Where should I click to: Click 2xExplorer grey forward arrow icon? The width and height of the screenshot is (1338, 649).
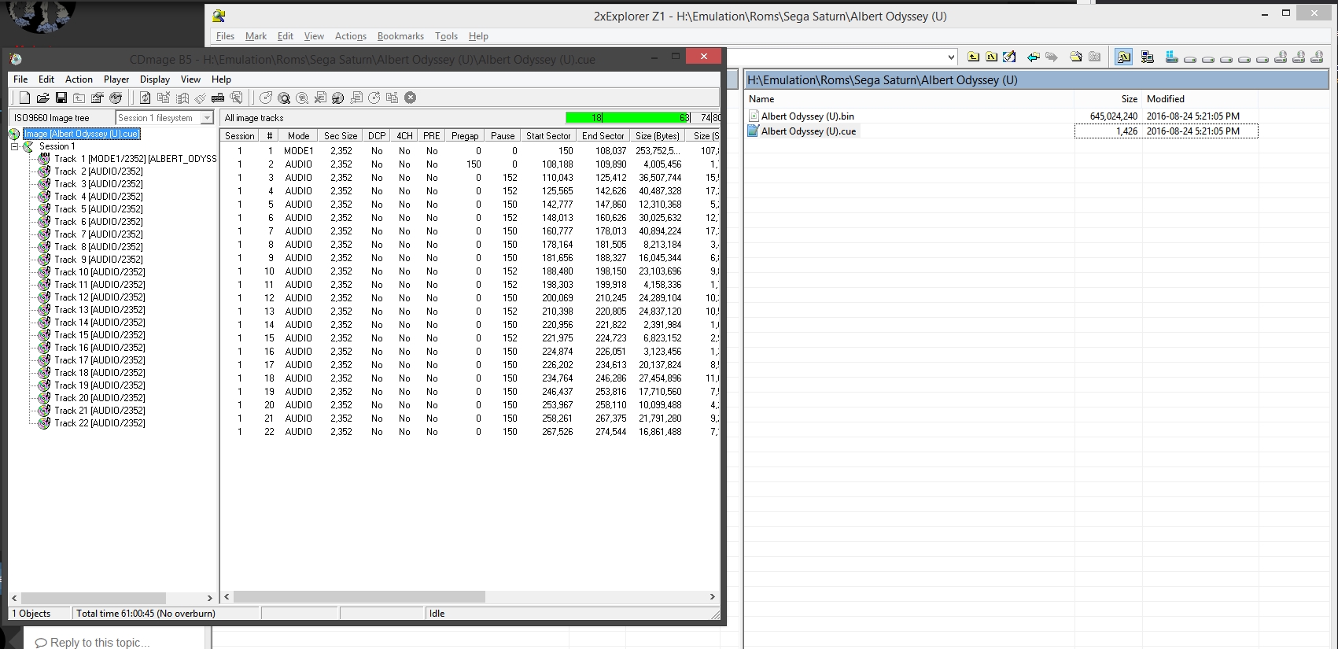(1052, 57)
